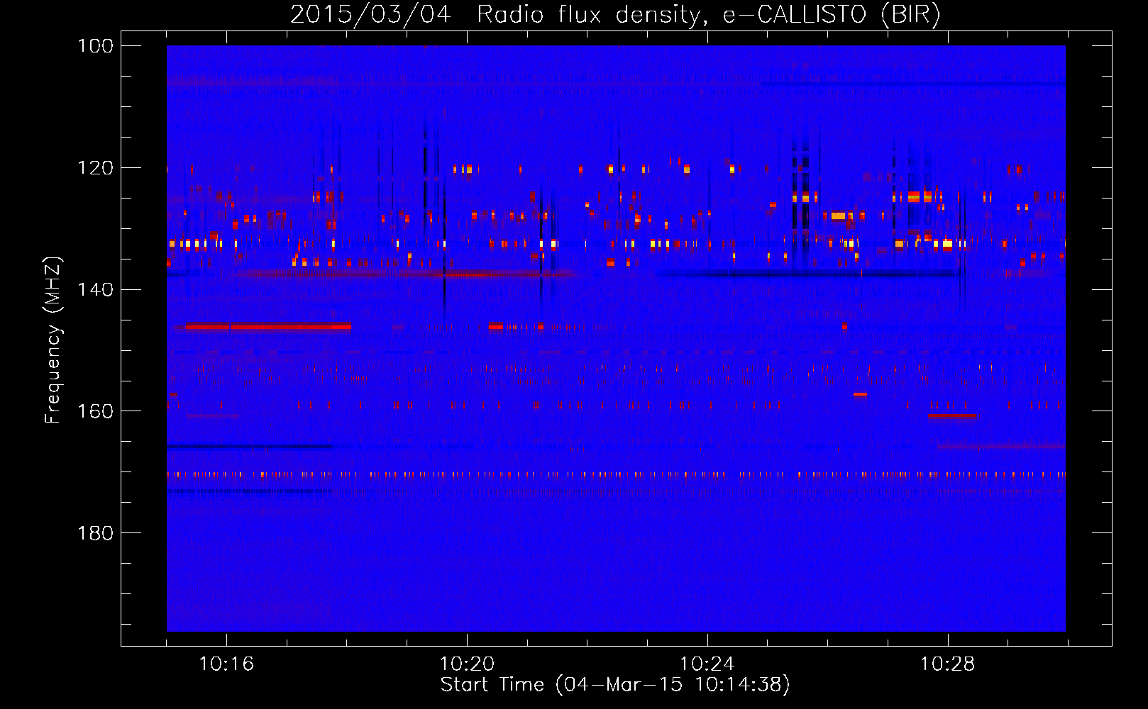Click the 100 frequency tick label
The height and width of the screenshot is (709, 1148).
pyautogui.click(x=96, y=46)
